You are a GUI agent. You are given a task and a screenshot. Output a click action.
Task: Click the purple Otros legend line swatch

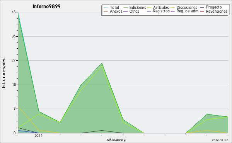click(125, 11)
